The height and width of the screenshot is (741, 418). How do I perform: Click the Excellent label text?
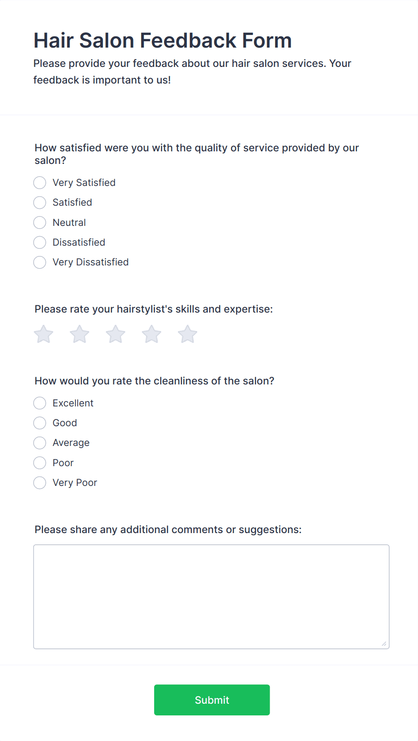coord(73,403)
